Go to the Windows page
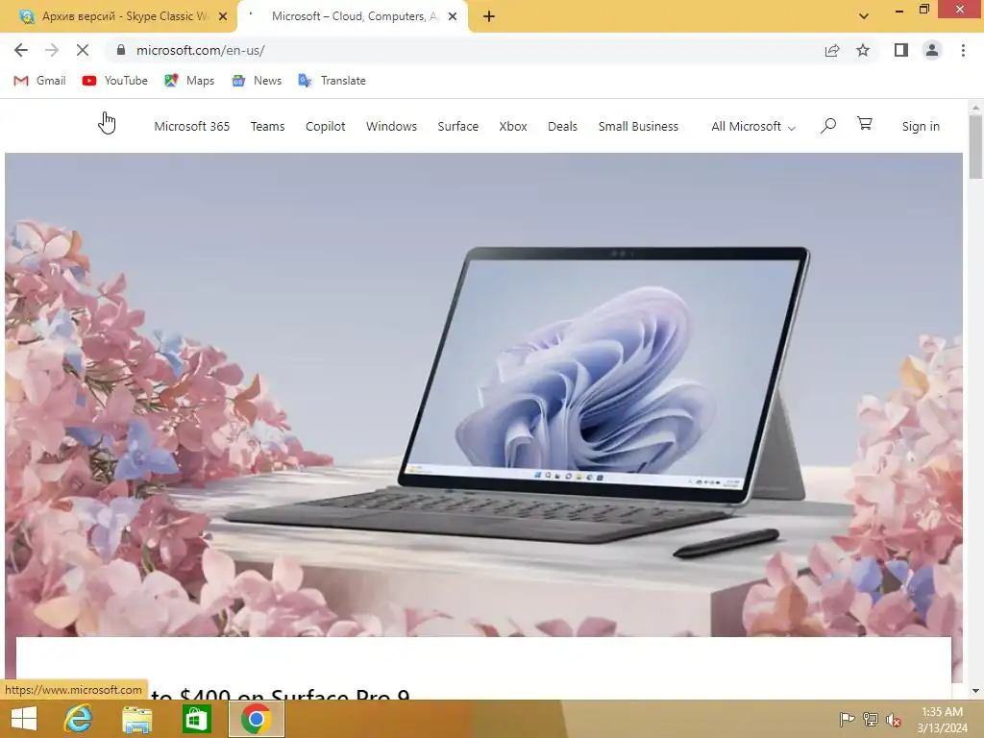The image size is (984, 738). [x=392, y=126]
